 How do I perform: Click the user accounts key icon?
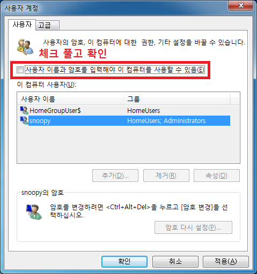click(25, 47)
